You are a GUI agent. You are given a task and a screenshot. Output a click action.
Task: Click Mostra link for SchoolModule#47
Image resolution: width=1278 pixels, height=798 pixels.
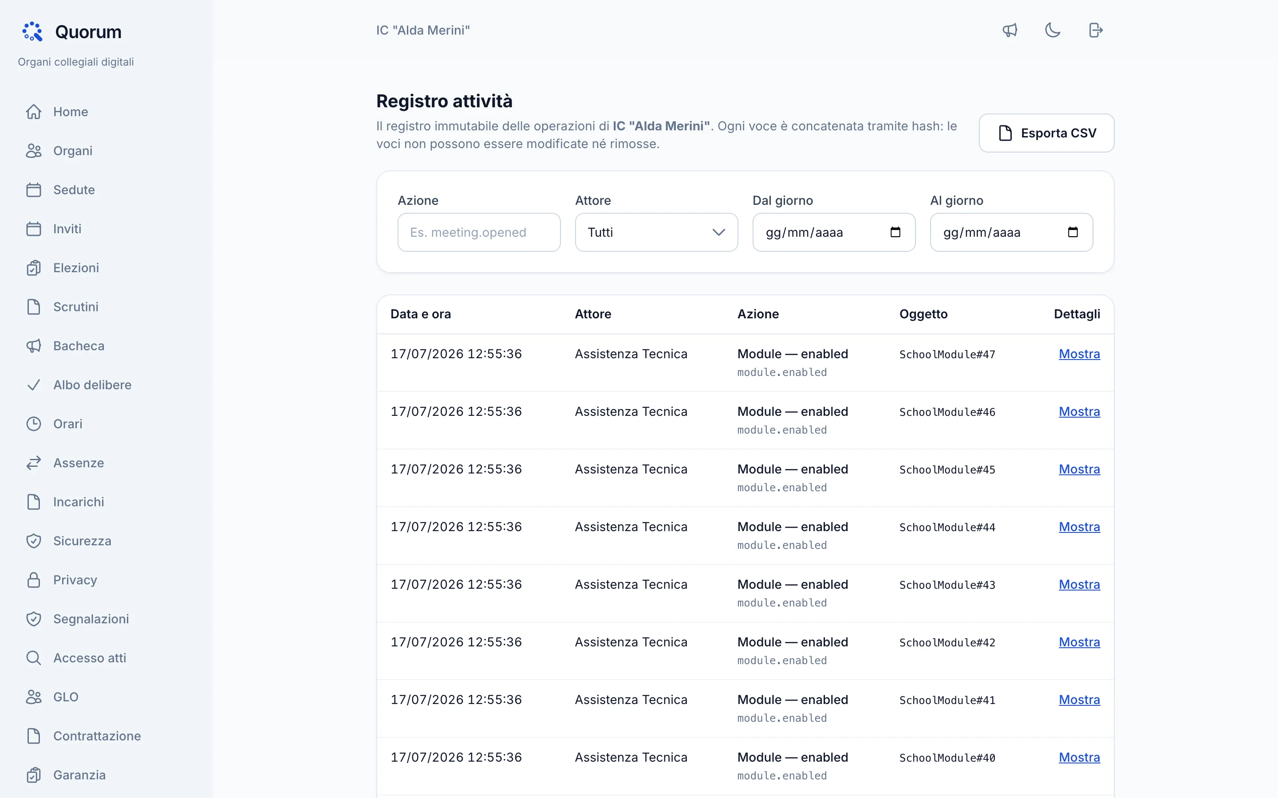[x=1079, y=354]
